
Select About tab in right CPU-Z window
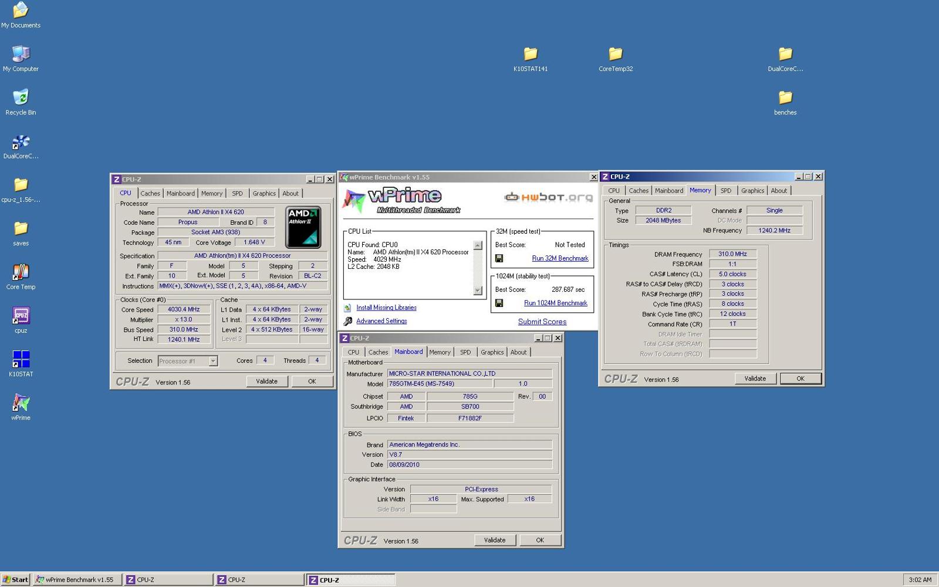[779, 191]
